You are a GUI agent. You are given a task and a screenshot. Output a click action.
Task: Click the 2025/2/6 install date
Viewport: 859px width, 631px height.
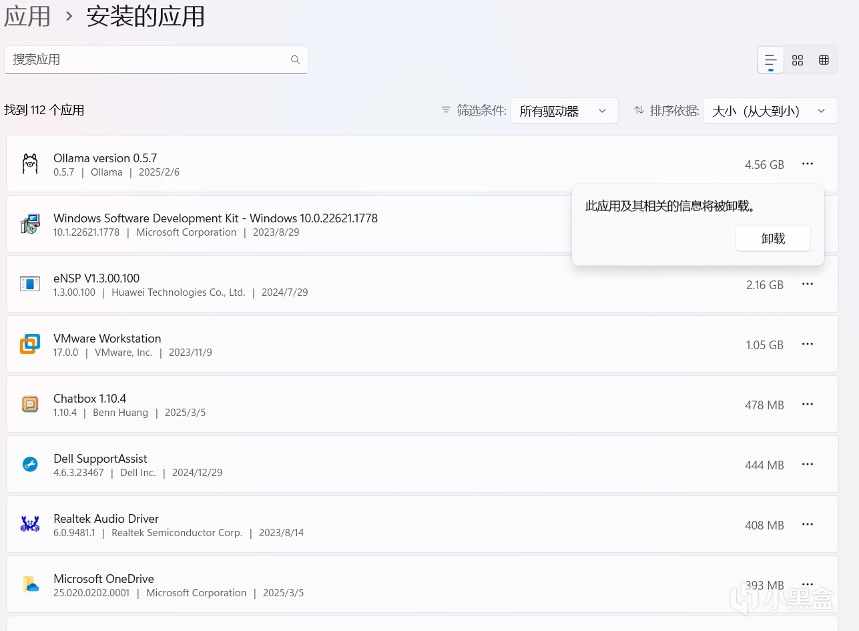(x=159, y=172)
